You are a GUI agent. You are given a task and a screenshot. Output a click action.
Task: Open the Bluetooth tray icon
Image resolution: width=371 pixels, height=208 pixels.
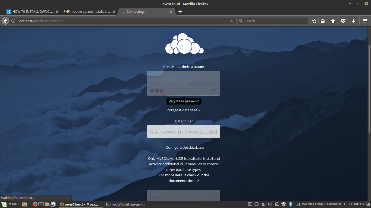point(290,204)
